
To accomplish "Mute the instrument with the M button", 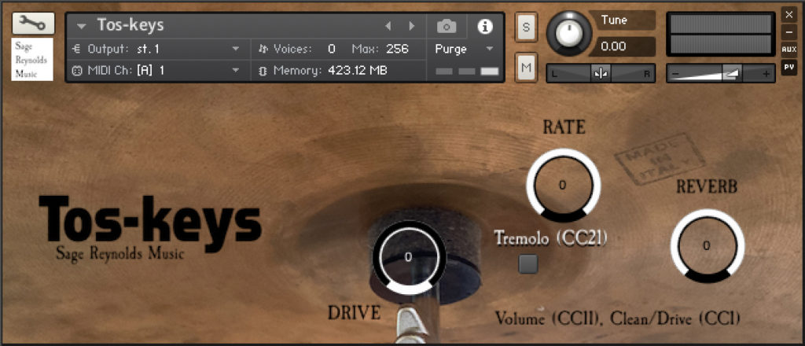I will pyautogui.click(x=526, y=67).
